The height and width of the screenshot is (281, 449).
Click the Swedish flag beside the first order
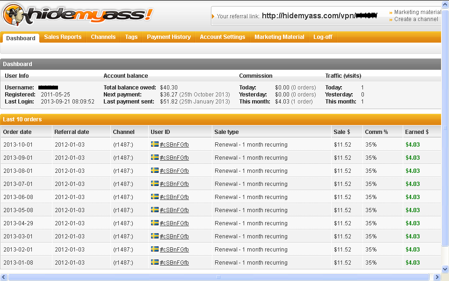(x=155, y=144)
